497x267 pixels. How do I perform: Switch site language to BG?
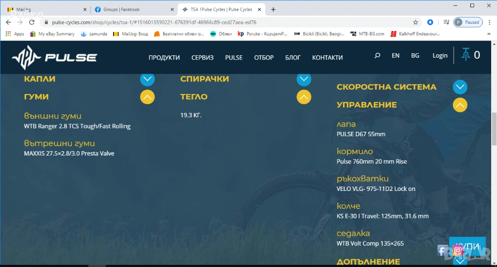[x=415, y=55]
